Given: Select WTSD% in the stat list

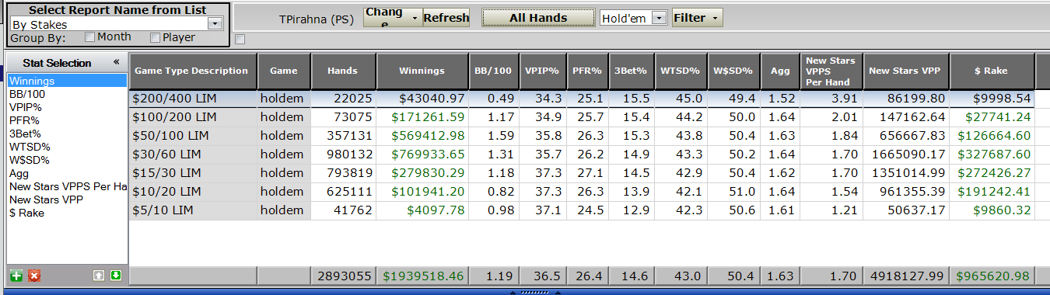Looking at the screenshot, I should click(x=67, y=147).
